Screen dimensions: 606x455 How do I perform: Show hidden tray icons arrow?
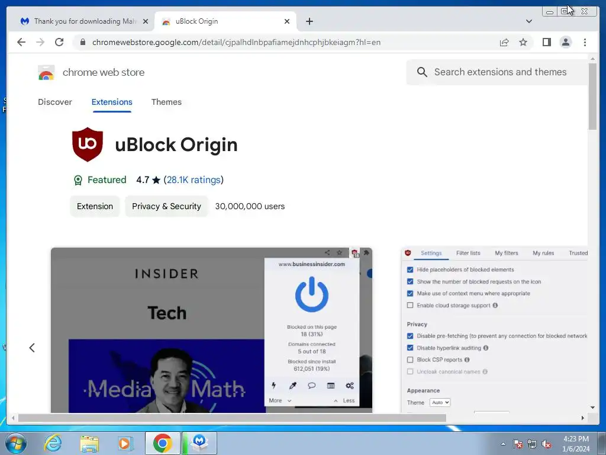coord(503,444)
